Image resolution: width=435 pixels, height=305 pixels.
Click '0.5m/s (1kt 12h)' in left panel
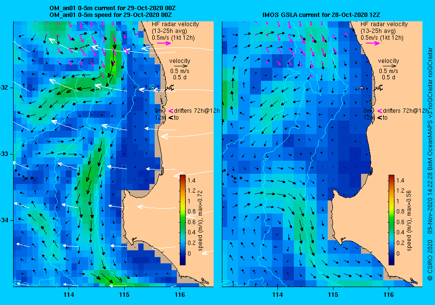pyautogui.click(x=173, y=37)
